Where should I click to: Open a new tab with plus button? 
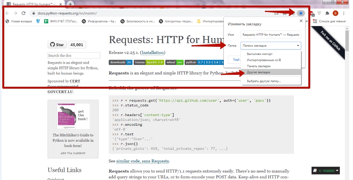(x=70, y=4)
